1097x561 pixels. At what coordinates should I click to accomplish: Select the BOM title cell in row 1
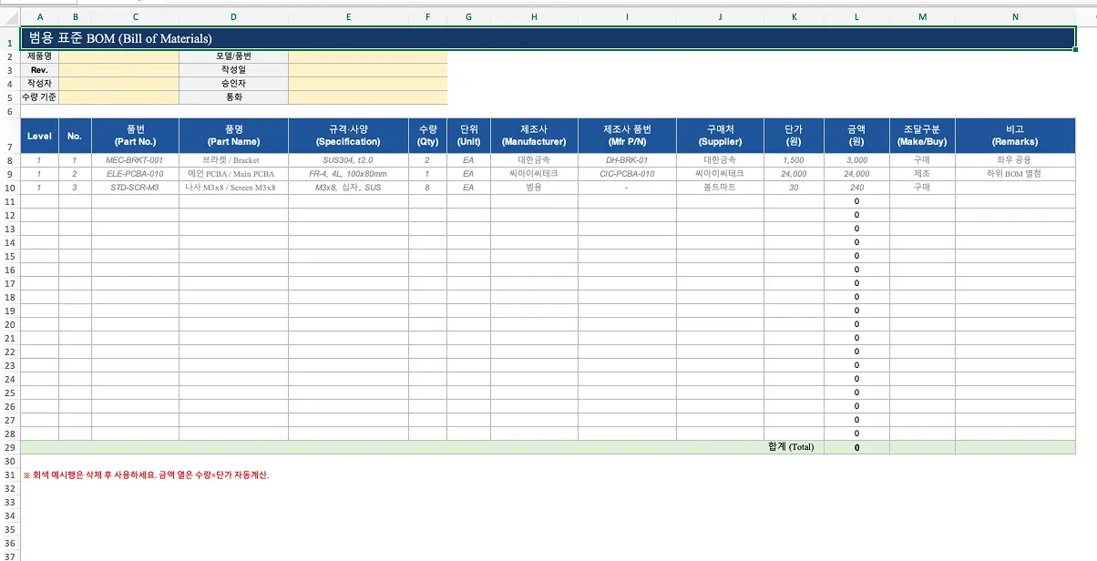point(548,38)
